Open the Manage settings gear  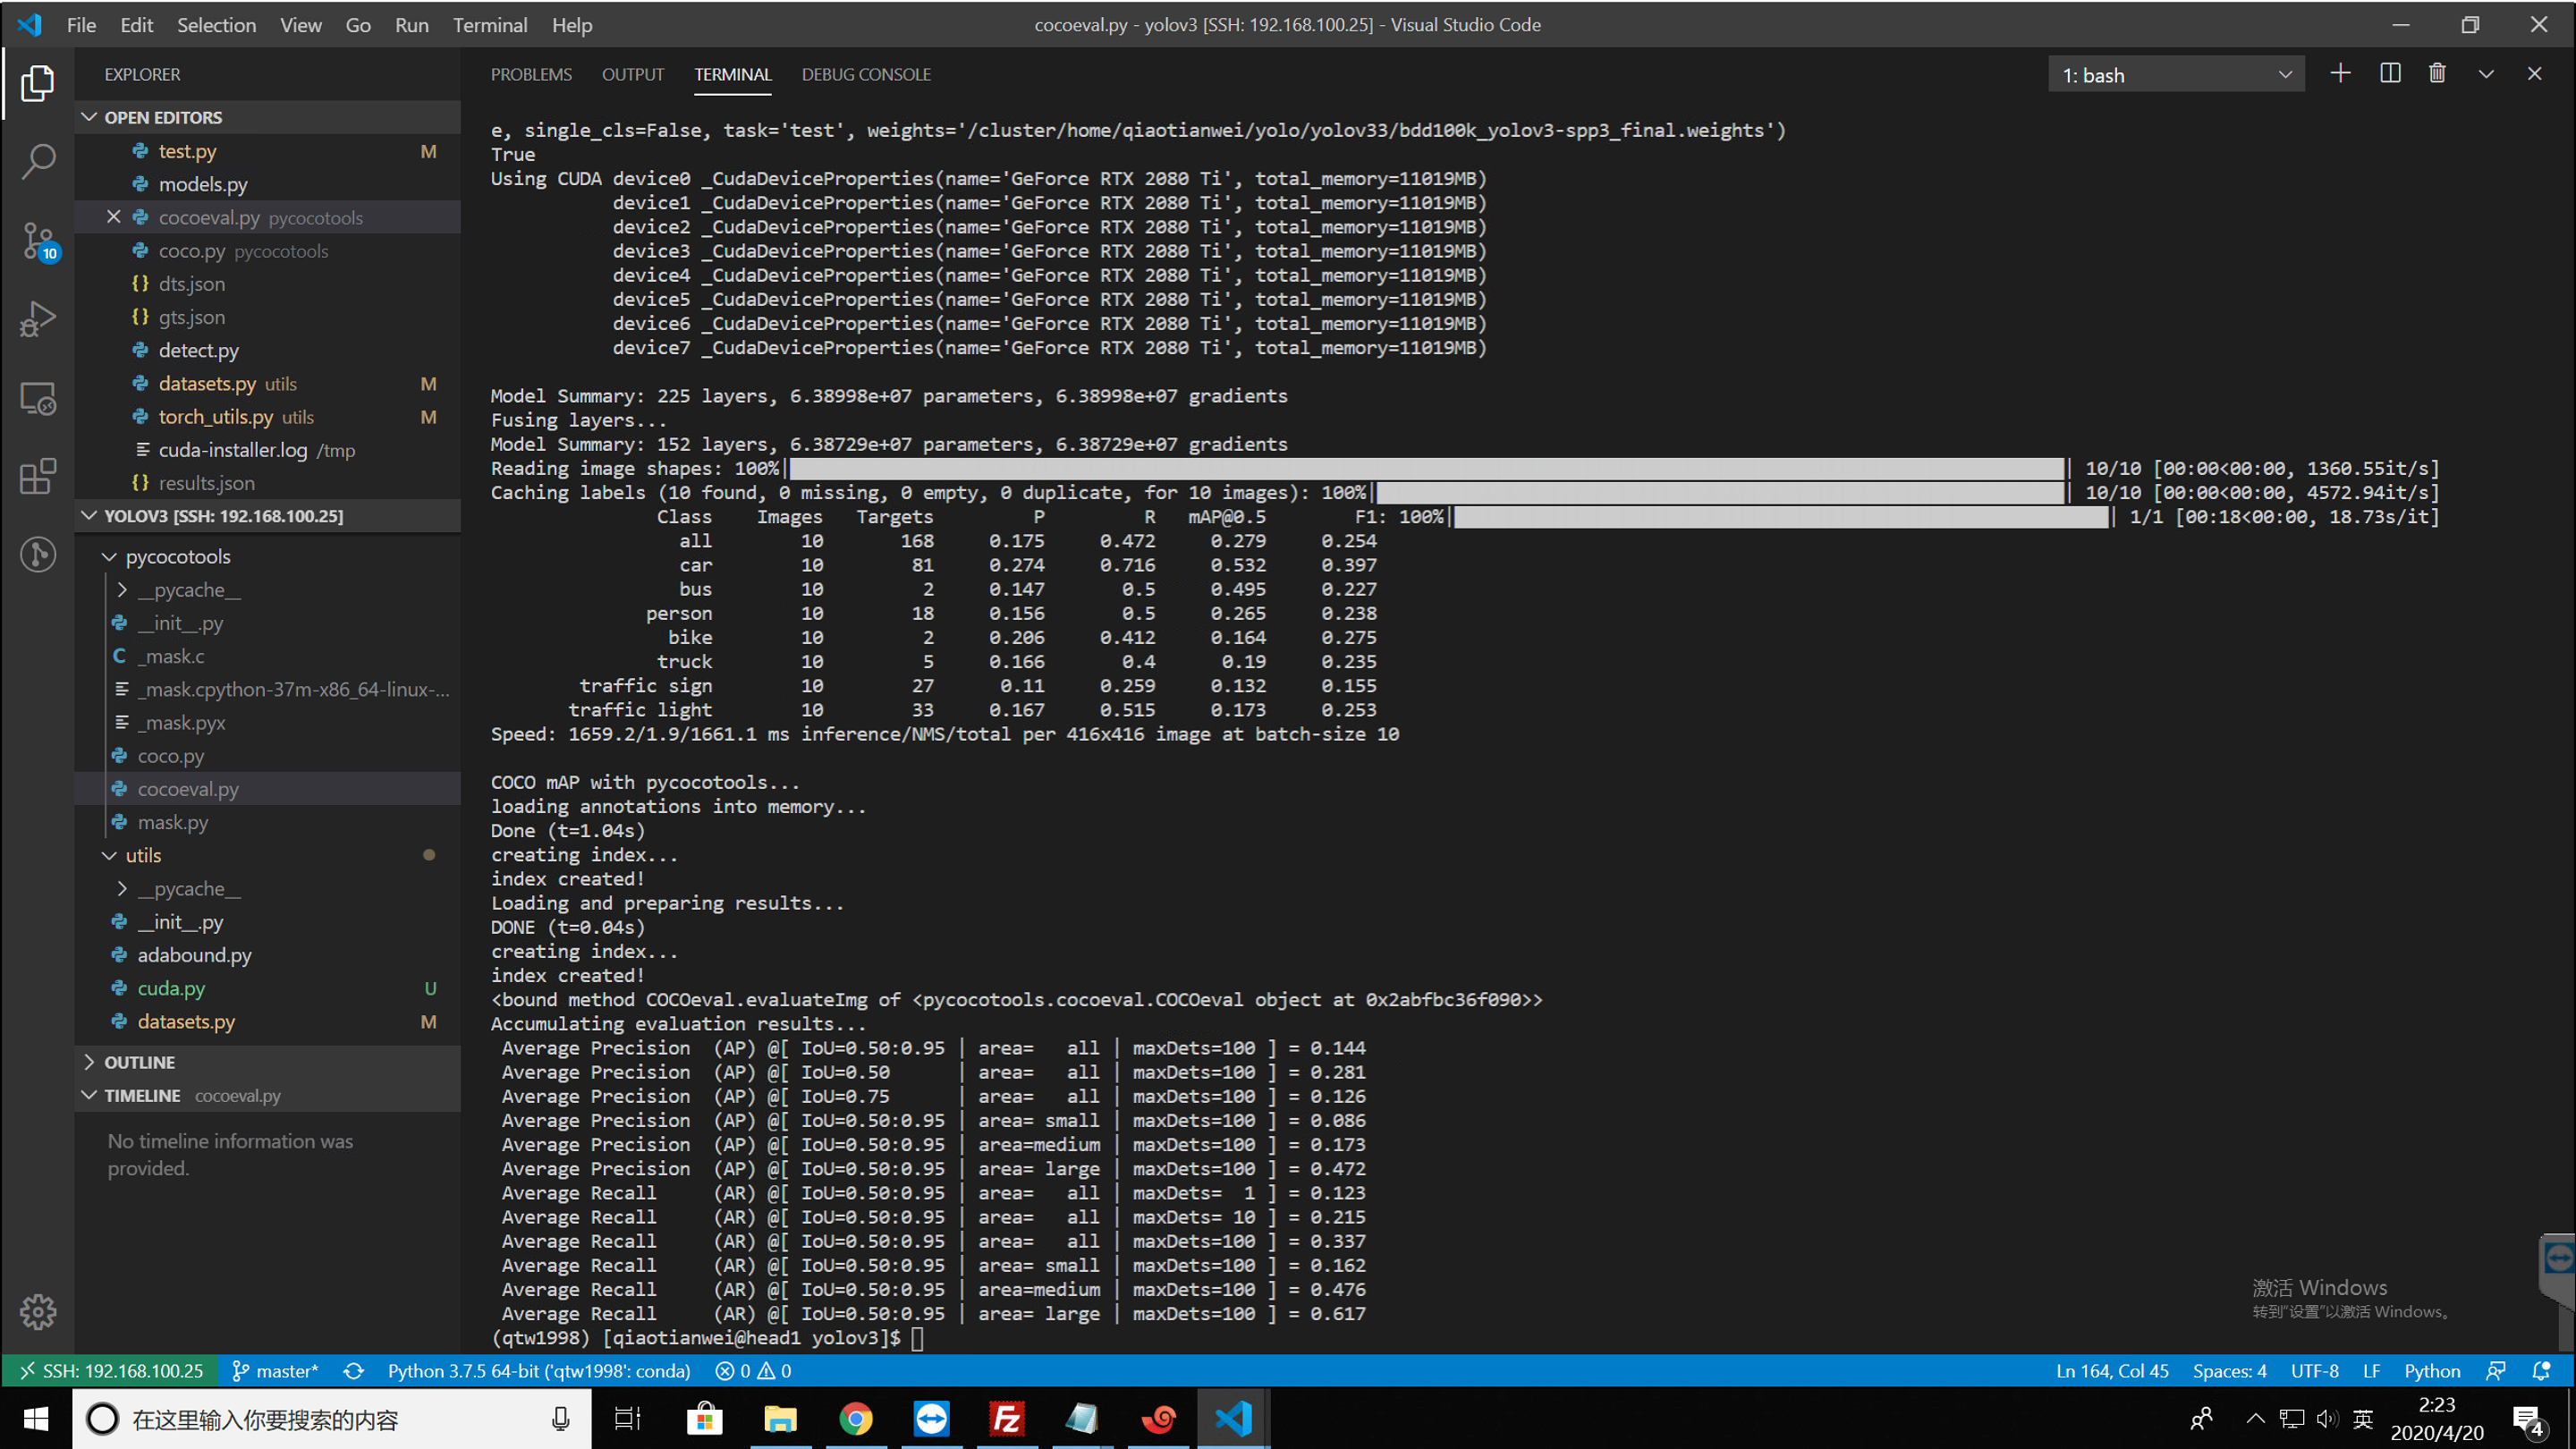pos(37,1311)
